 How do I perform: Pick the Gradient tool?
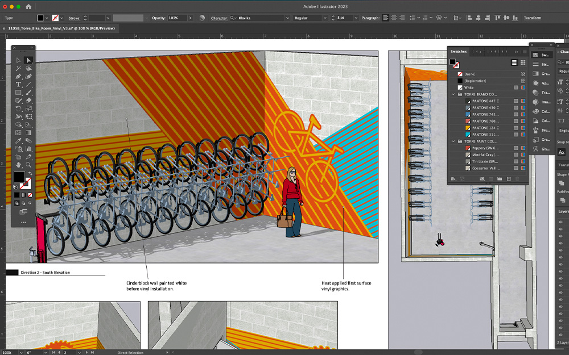point(28,132)
